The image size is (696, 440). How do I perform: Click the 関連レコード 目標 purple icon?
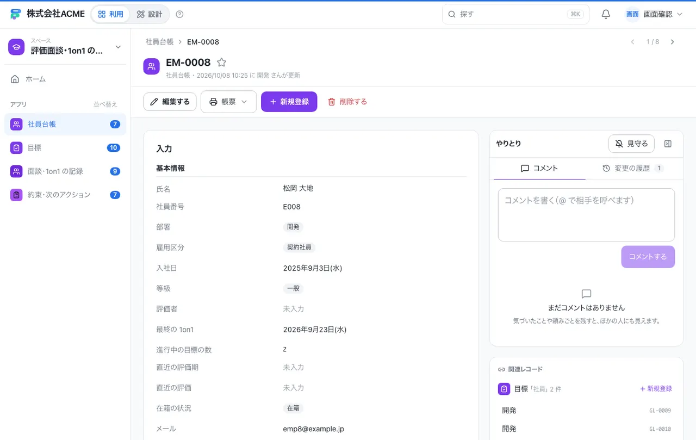(x=504, y=389)
